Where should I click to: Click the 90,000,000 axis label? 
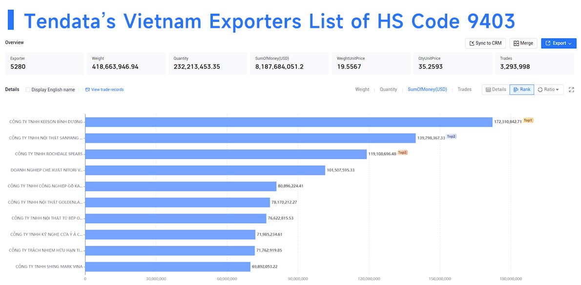coord(298,279)
